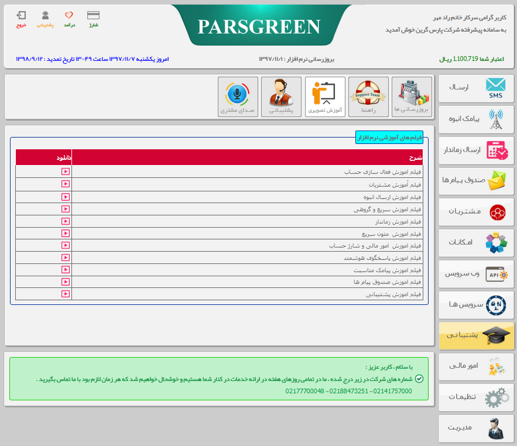The width and height of the screenshot is (517, 446).
Task: Open تنظیمات gears sidebar item
Action: pyautogui.click(x=477, y=397)
